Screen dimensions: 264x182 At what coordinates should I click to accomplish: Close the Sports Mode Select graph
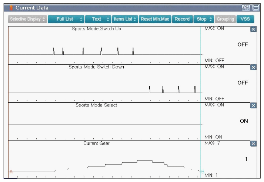(253, 106)
